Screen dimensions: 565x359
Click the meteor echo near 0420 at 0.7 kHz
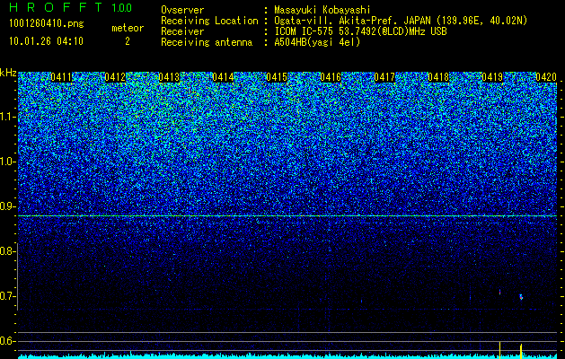click(521, 297)
